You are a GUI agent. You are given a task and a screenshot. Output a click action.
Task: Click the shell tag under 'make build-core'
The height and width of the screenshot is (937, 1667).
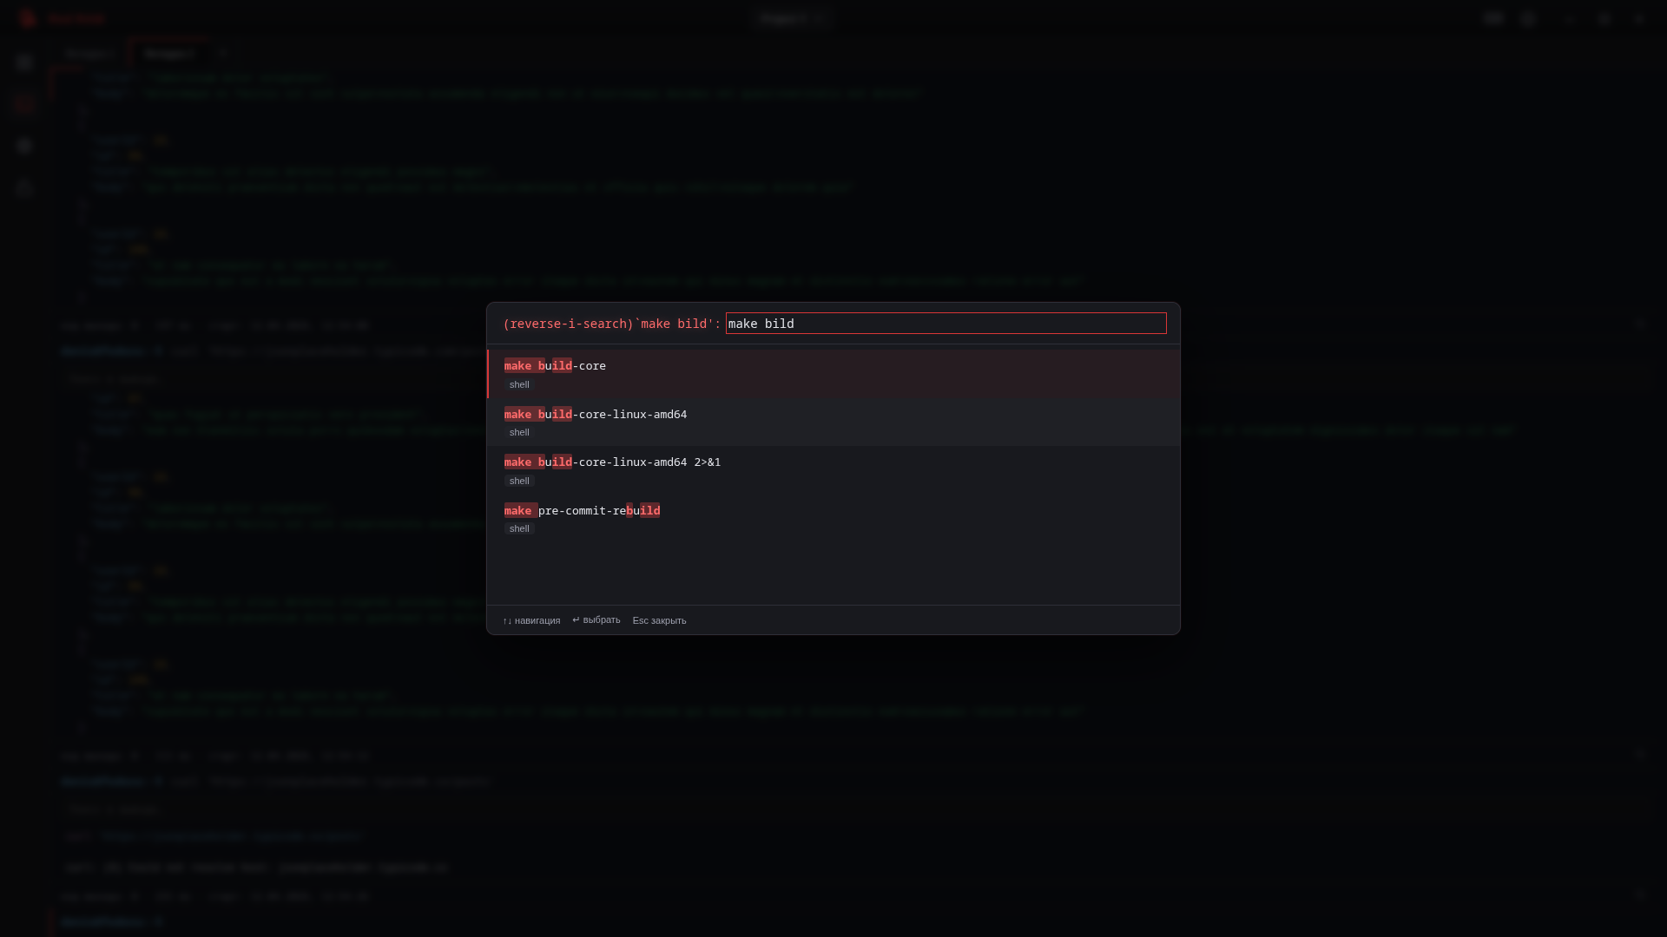point(519,384)
